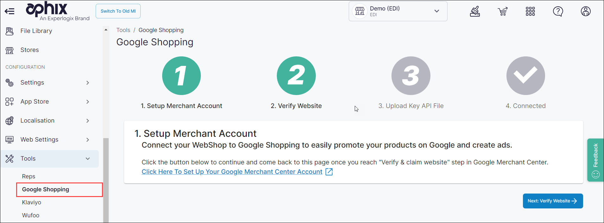604x223 pixels.
Task: Click Next: Verify Website button
Action: point(553,201)
